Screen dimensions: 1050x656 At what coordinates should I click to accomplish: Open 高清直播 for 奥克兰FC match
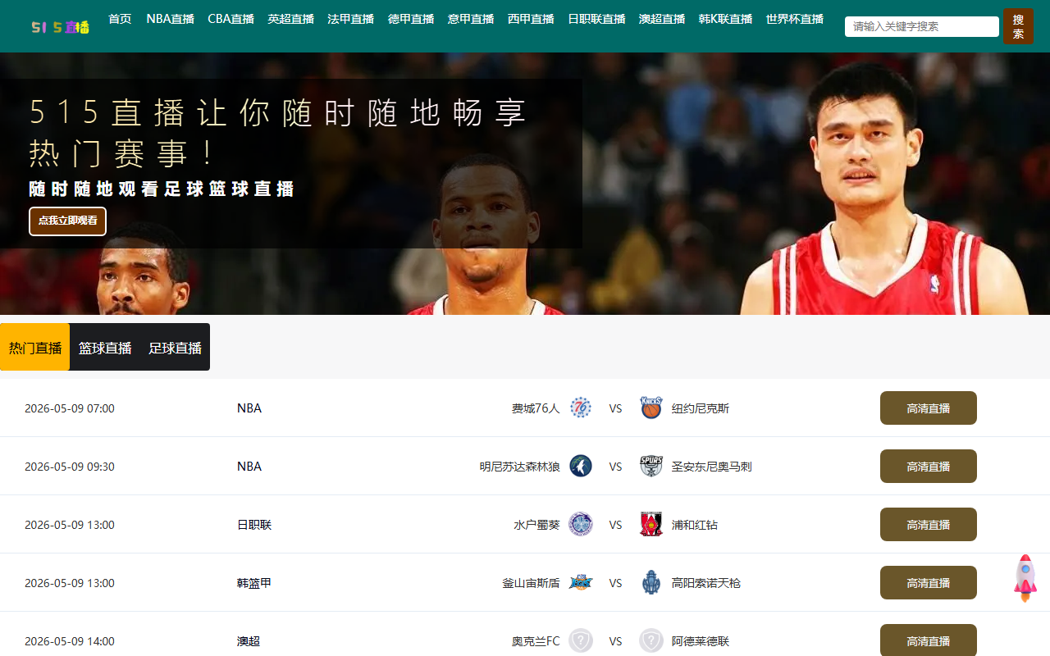[929, 640]
